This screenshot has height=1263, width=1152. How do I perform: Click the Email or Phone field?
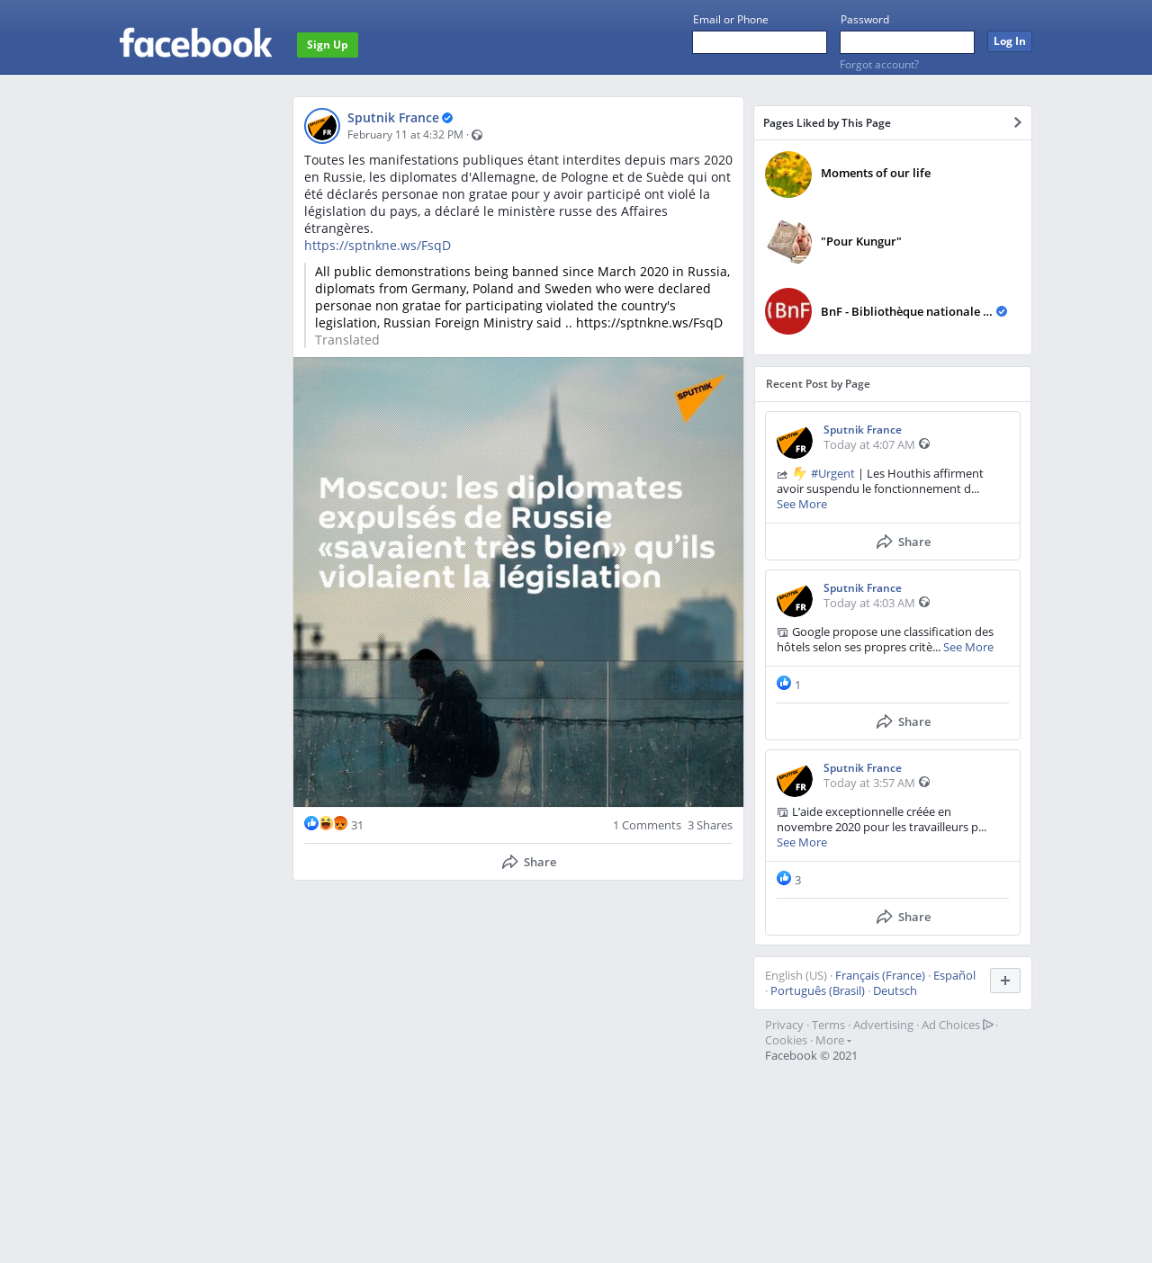(760, 42)
